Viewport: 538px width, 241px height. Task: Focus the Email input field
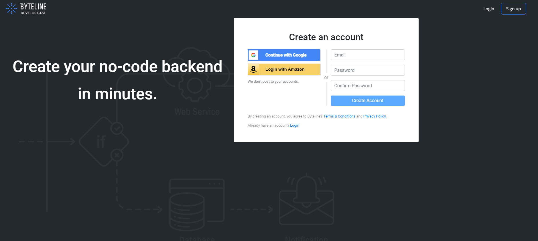click(x=368, y=55)
